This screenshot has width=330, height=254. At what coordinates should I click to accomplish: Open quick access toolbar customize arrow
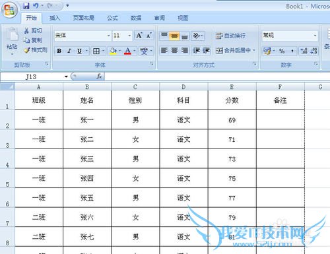point(67,5)
